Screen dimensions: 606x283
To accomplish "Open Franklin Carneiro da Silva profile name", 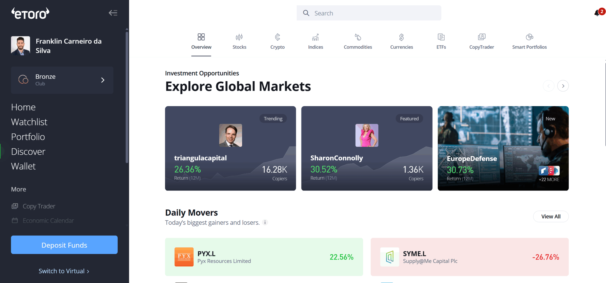I will tap(69, 46).
